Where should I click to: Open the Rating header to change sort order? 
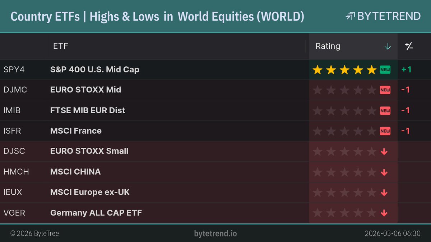click(x=328, y=46)
